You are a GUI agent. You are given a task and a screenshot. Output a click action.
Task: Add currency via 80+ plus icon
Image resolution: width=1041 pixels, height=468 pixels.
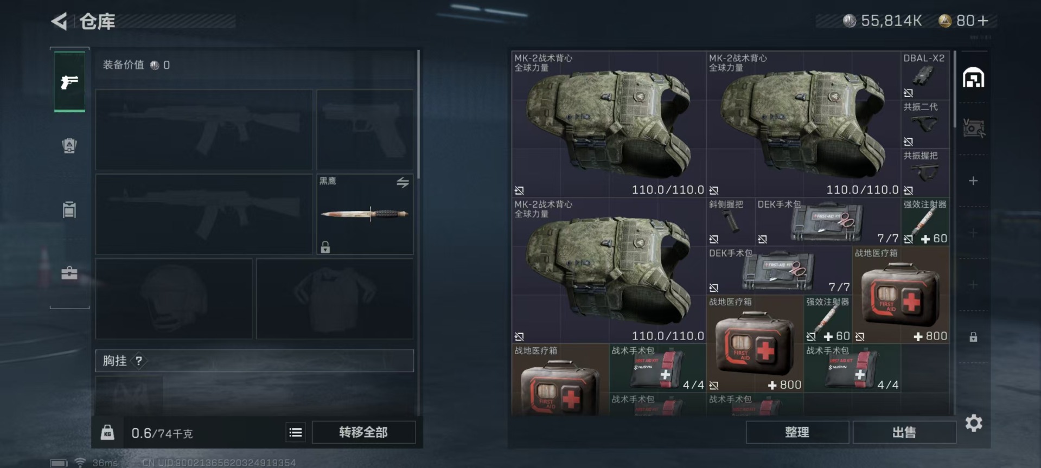pos(983,21)
